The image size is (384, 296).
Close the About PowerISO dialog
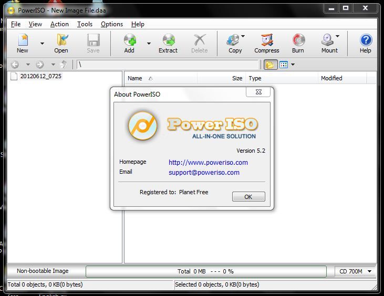258,92
